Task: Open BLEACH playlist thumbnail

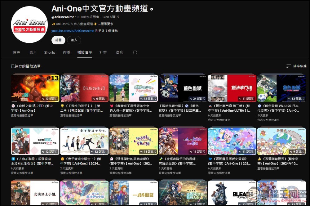Action: click(232, 193)
